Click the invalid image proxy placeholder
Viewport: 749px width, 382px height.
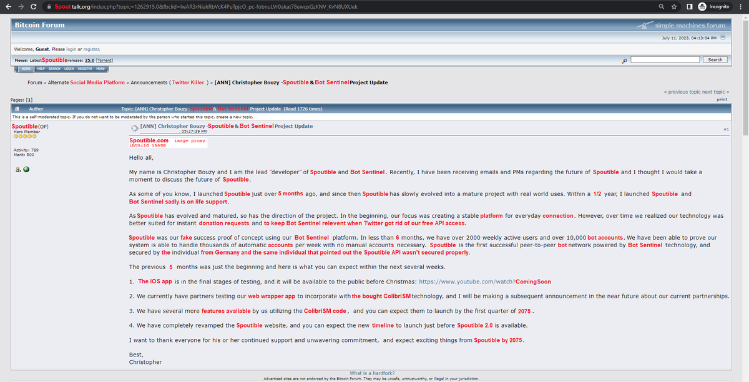(x=167, y=142)
